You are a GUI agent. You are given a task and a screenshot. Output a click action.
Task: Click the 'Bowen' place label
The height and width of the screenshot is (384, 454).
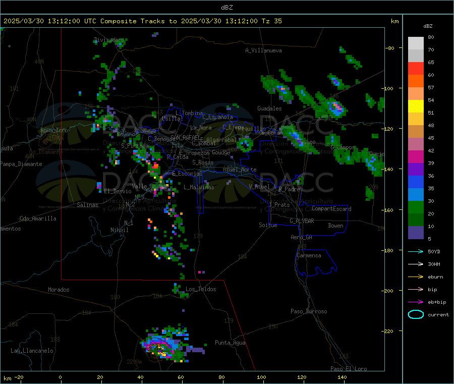336,226
